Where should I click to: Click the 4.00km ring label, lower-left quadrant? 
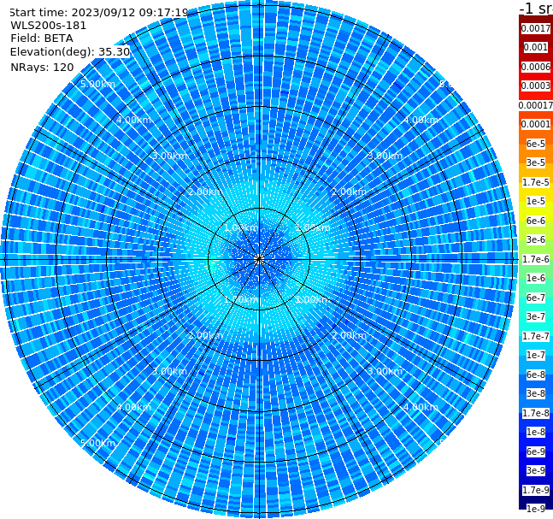tap(133, 407)
